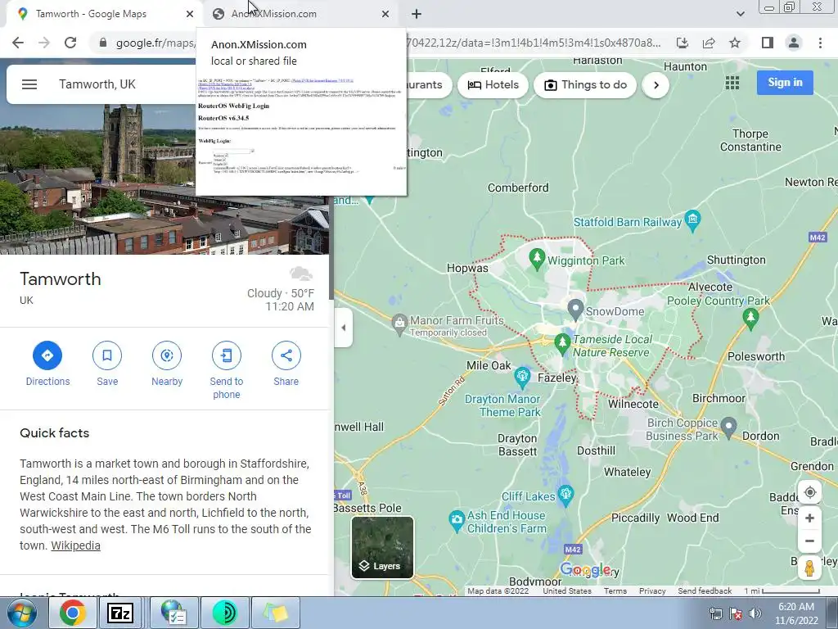Open the Chrome share icon
838x629 pixels.
point(709,43)
